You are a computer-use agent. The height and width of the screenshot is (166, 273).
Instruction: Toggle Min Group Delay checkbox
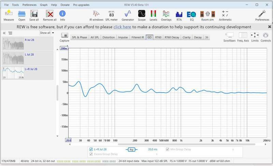click(x=168, y=149)
